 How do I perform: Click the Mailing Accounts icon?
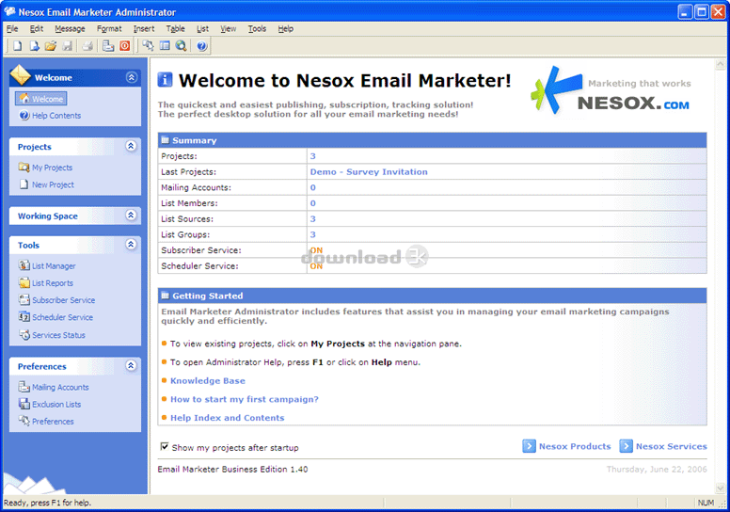coord(24,387)
